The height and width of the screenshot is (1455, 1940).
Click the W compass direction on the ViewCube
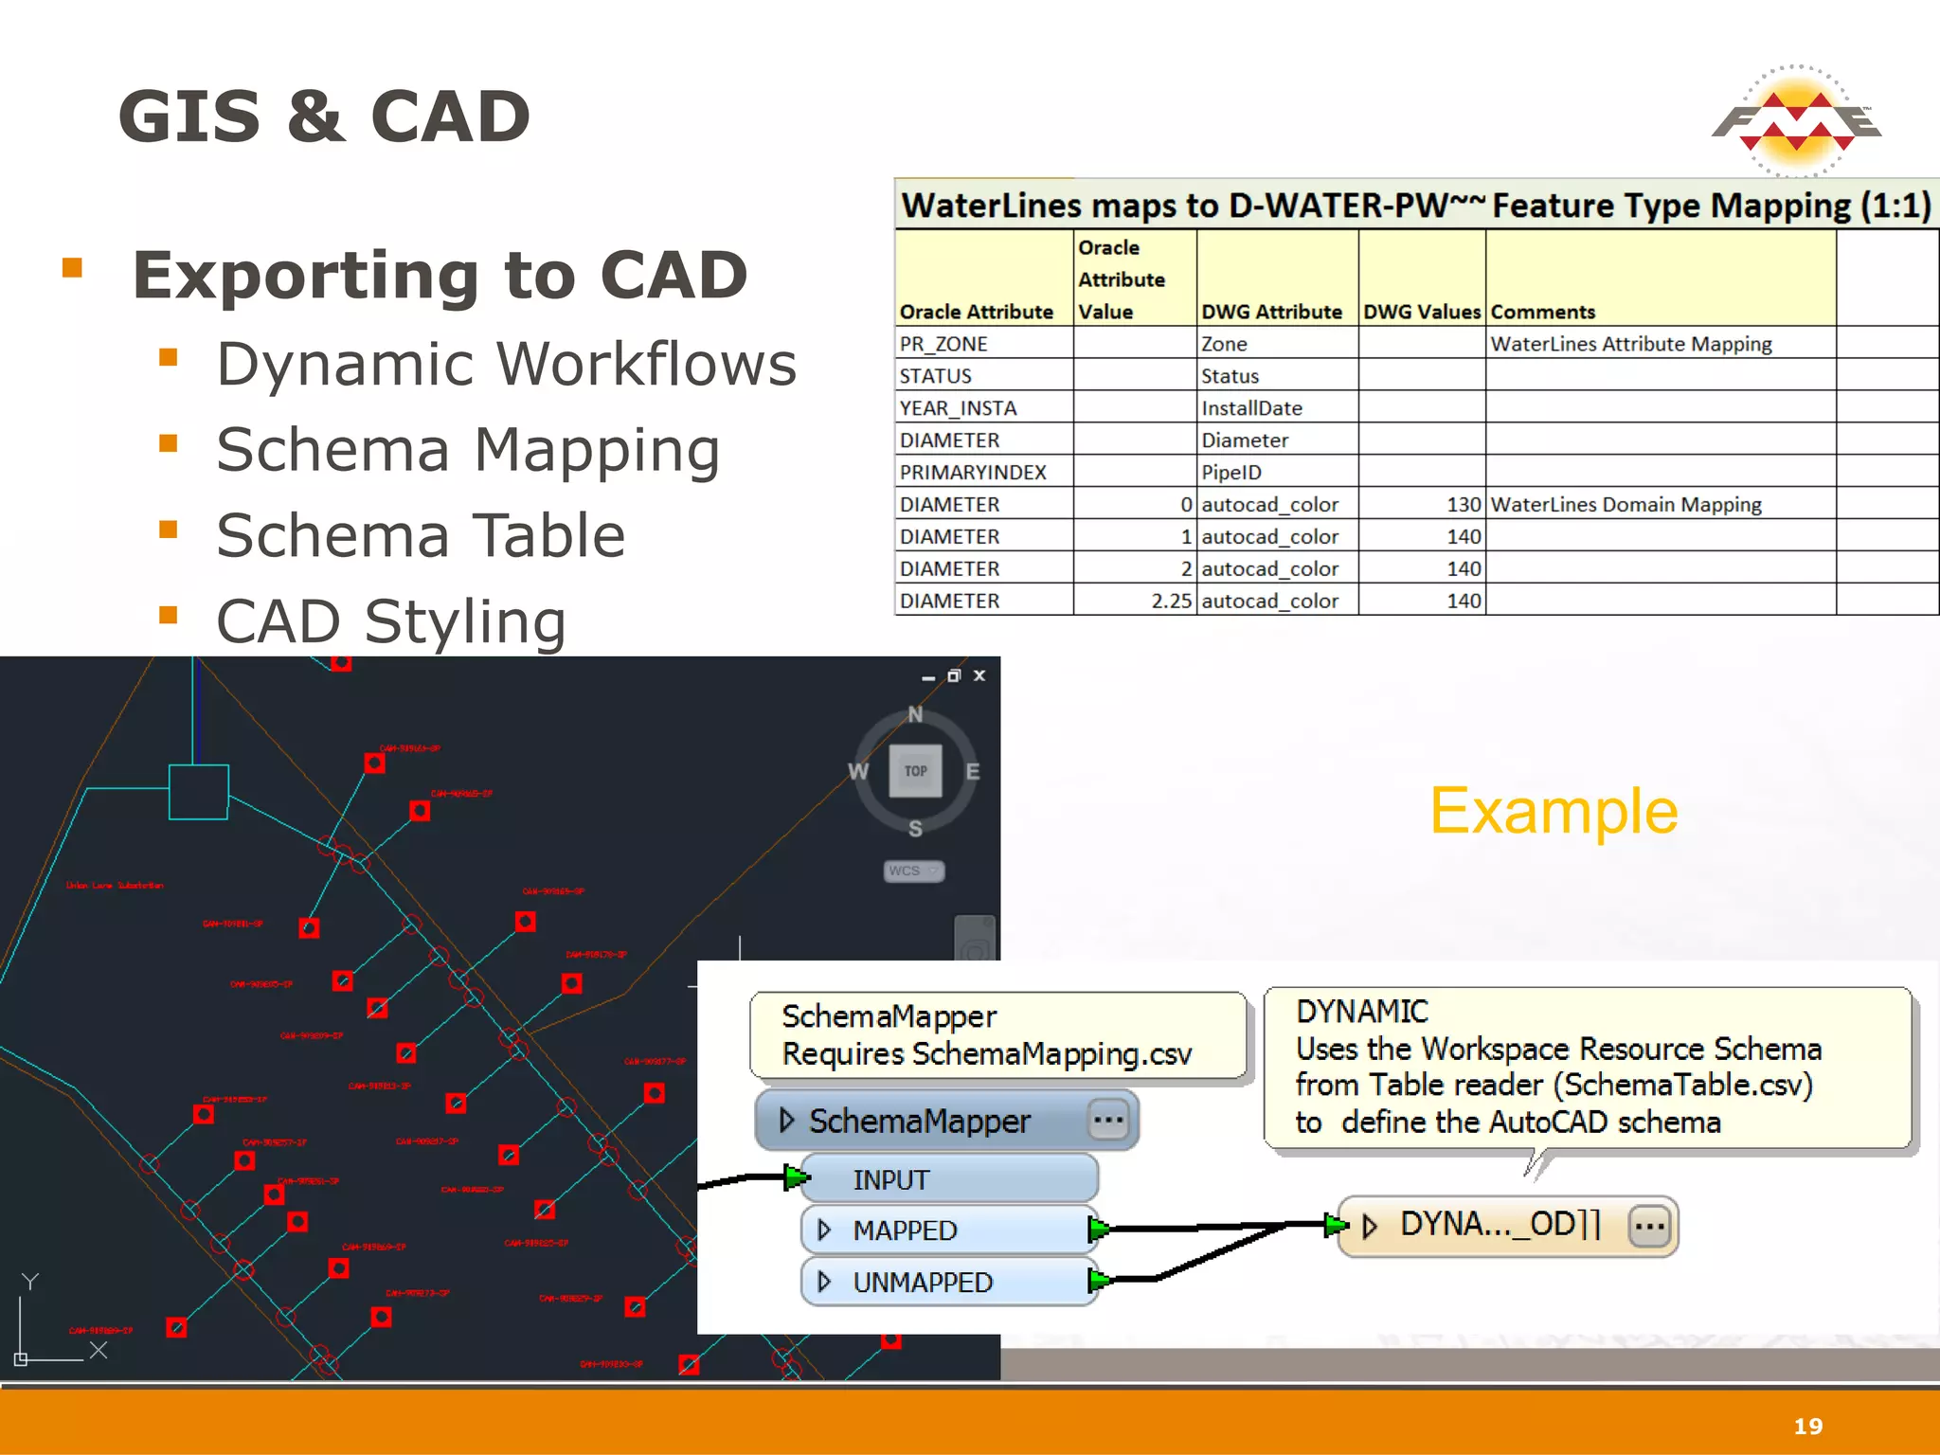858,771
